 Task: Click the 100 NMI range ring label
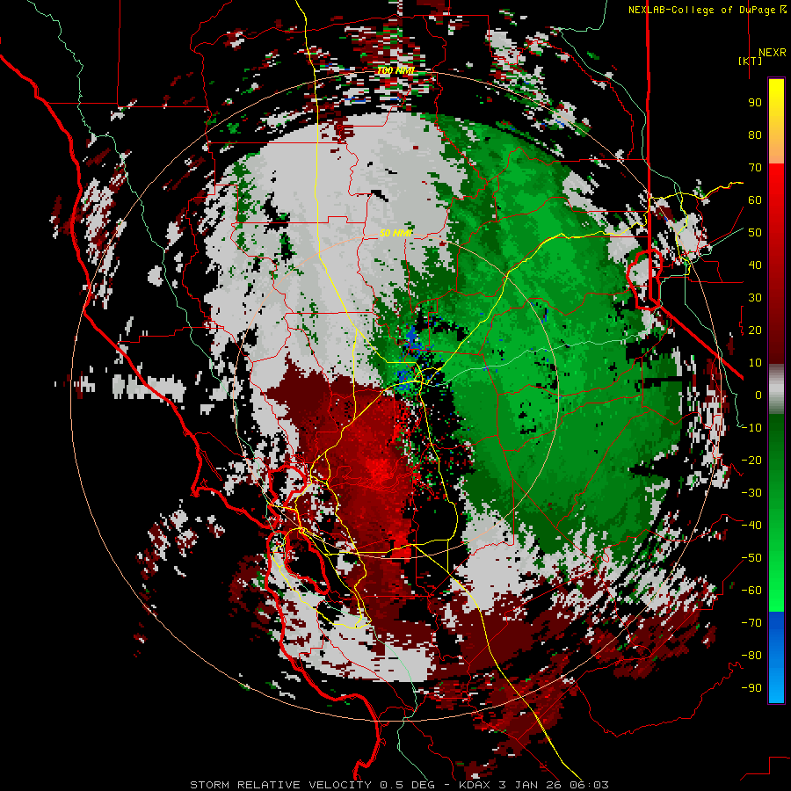point(395,70)
